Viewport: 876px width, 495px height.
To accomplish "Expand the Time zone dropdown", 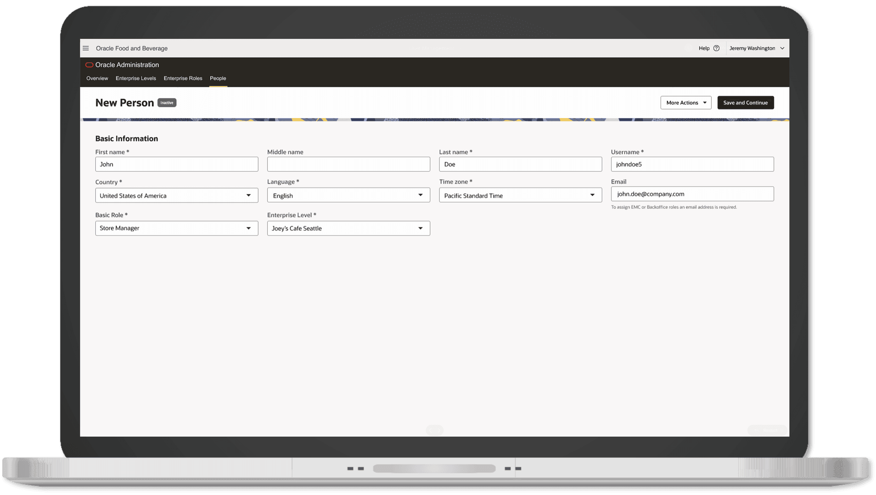I will click(x=521, y=196).
